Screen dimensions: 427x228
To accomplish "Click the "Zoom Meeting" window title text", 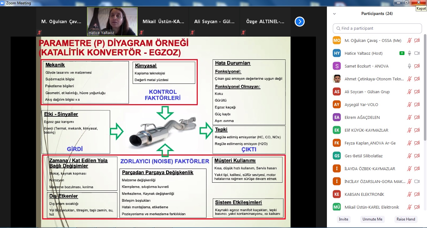I will (x=18, y=3).
